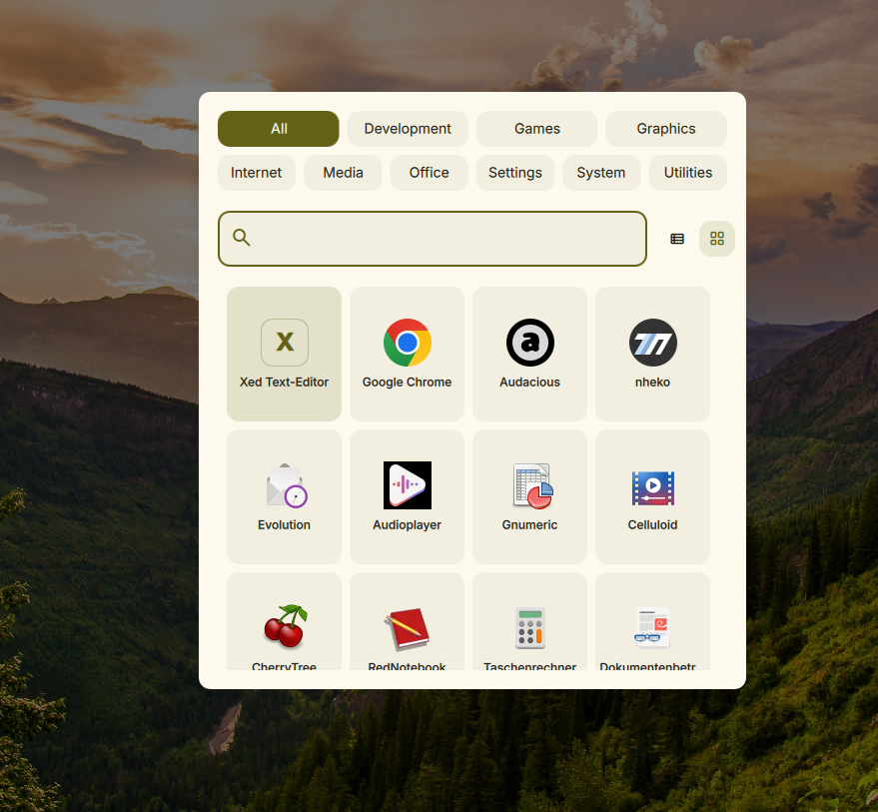
Task: Open the Audioplayer app
Action: tap(407, 496)
